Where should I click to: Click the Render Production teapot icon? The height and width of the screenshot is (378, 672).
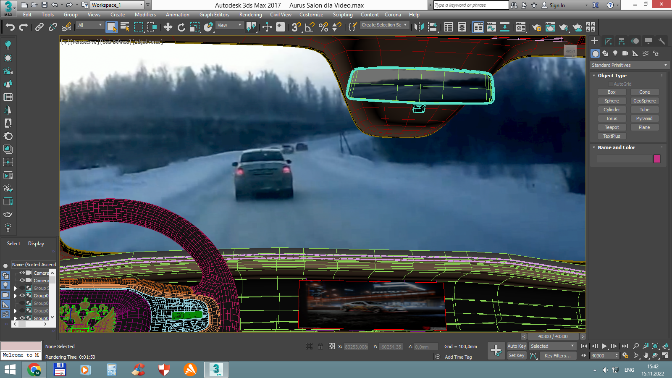[x=564, y=27]
